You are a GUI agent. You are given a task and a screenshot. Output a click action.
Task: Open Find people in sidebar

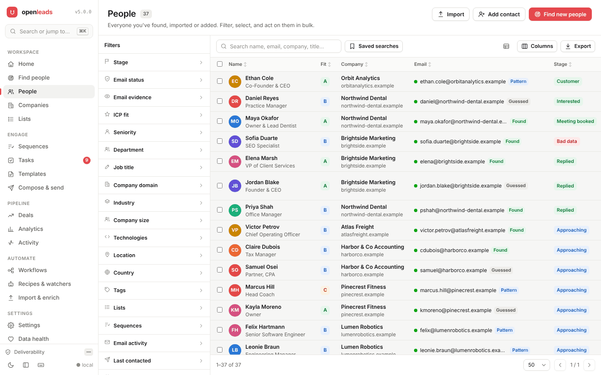(x=49, y=77)
